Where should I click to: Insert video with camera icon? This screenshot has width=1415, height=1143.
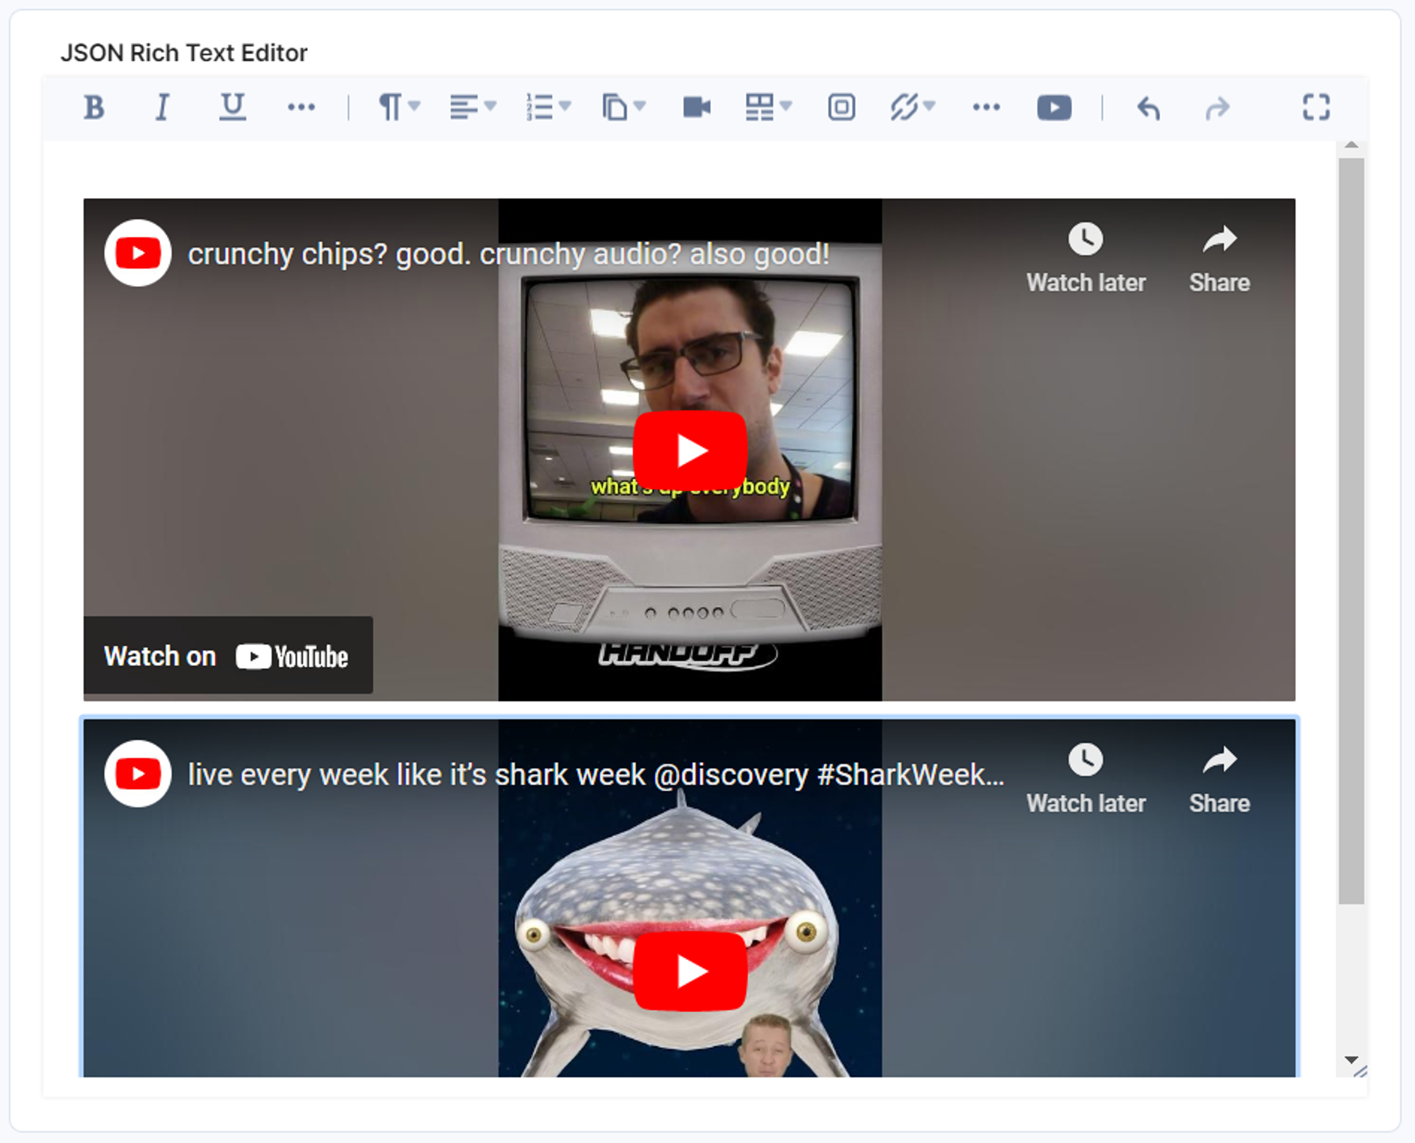pos(697,107)
